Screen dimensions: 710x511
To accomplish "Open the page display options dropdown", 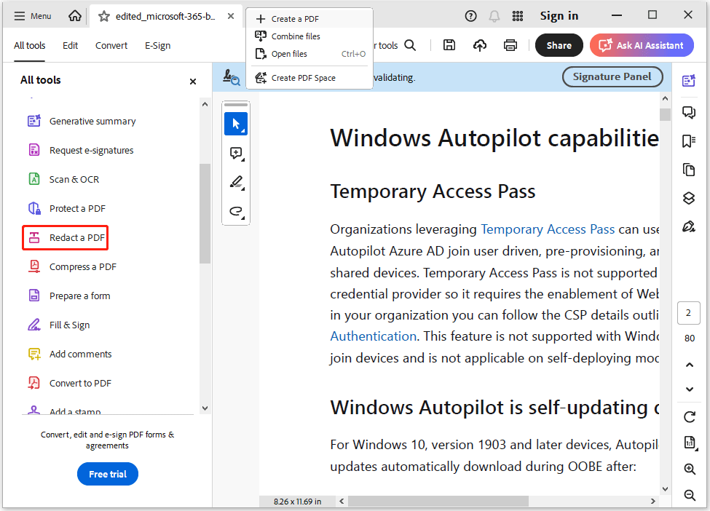I will (689, 442).
